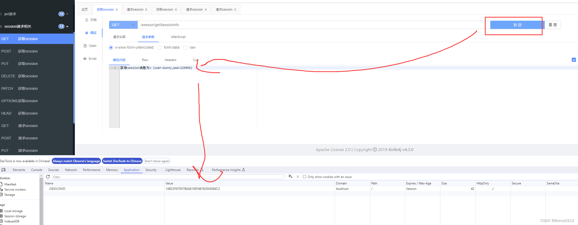This screenshot has height=225, width=578.
Task: Open the Headers response tab
Action: (171, 60)
